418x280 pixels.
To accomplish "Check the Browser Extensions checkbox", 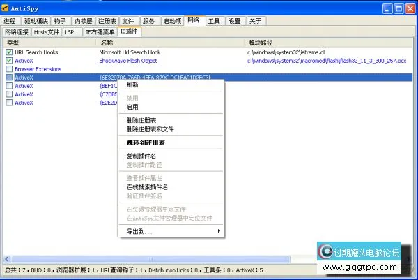I will (x=9, y=69).
